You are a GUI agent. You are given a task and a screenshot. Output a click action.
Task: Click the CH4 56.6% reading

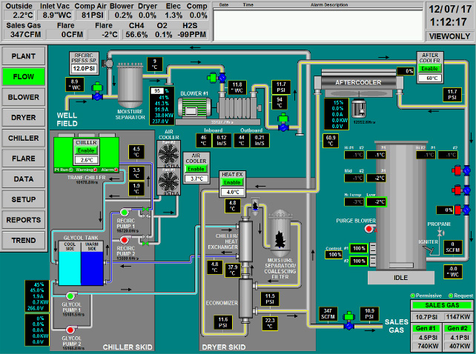click(x=136, y=35)
